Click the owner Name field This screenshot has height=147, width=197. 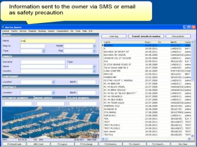click(x=43, y=67)
